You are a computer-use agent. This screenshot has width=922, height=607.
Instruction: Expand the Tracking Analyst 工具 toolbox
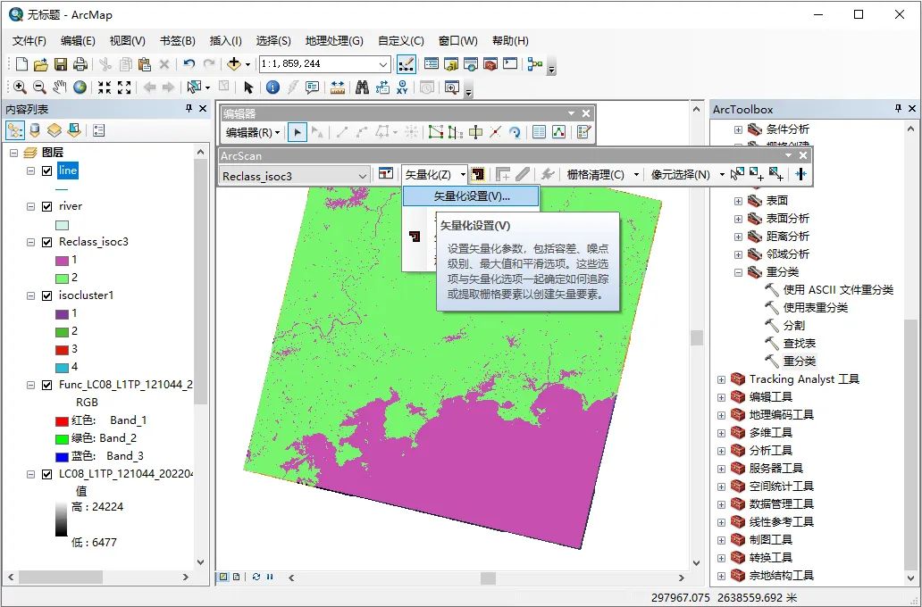722,379
